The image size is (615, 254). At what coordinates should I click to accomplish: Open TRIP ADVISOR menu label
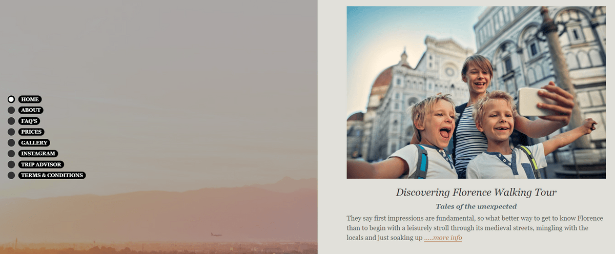click(x=41, y=164)
